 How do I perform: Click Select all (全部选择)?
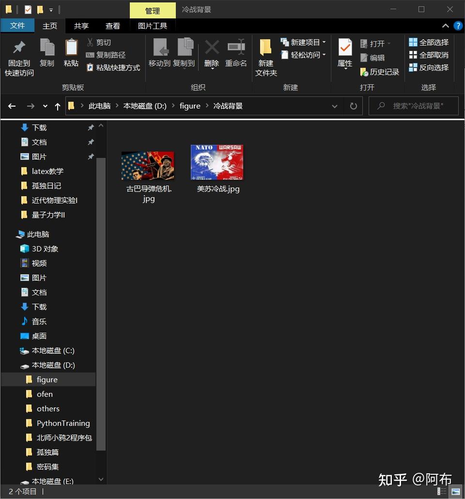pyautogui.click(x=429, y=42)
